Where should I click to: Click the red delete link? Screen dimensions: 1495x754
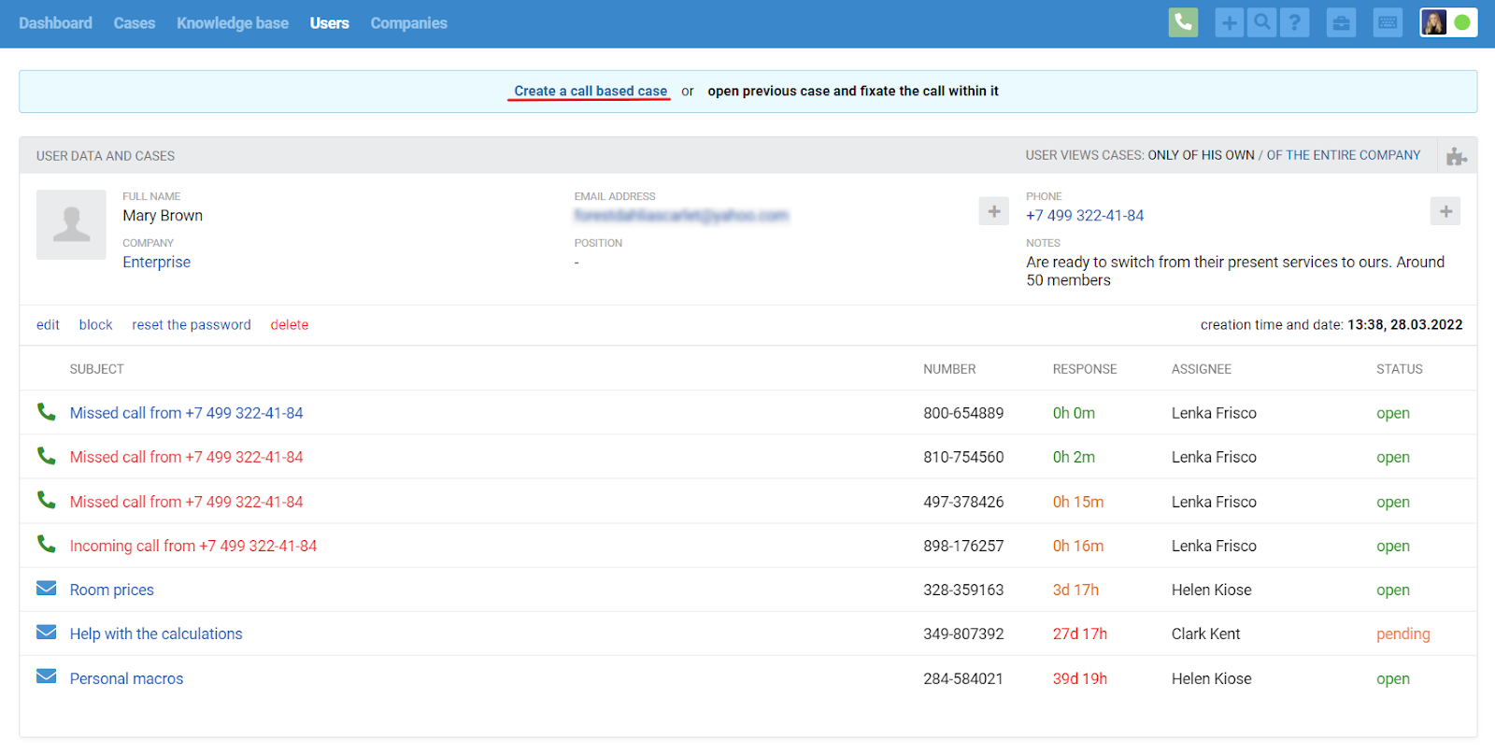pyautogui.click(x=290, y=325)
